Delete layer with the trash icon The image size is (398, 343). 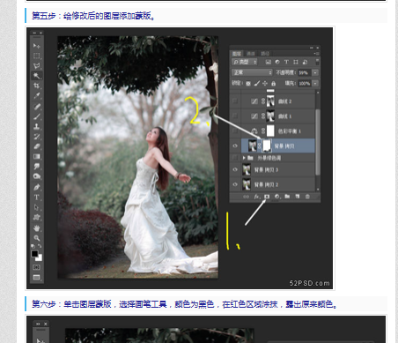tap(307, 197)
